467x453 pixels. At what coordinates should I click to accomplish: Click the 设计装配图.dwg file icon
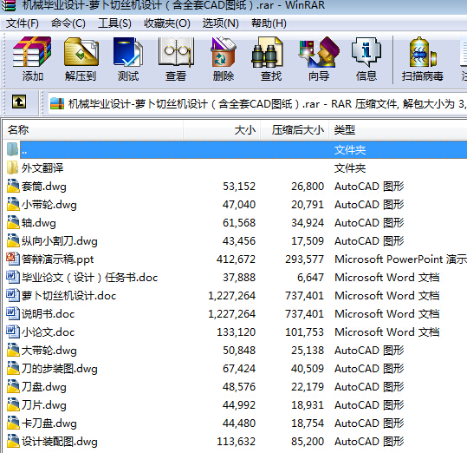13,441
